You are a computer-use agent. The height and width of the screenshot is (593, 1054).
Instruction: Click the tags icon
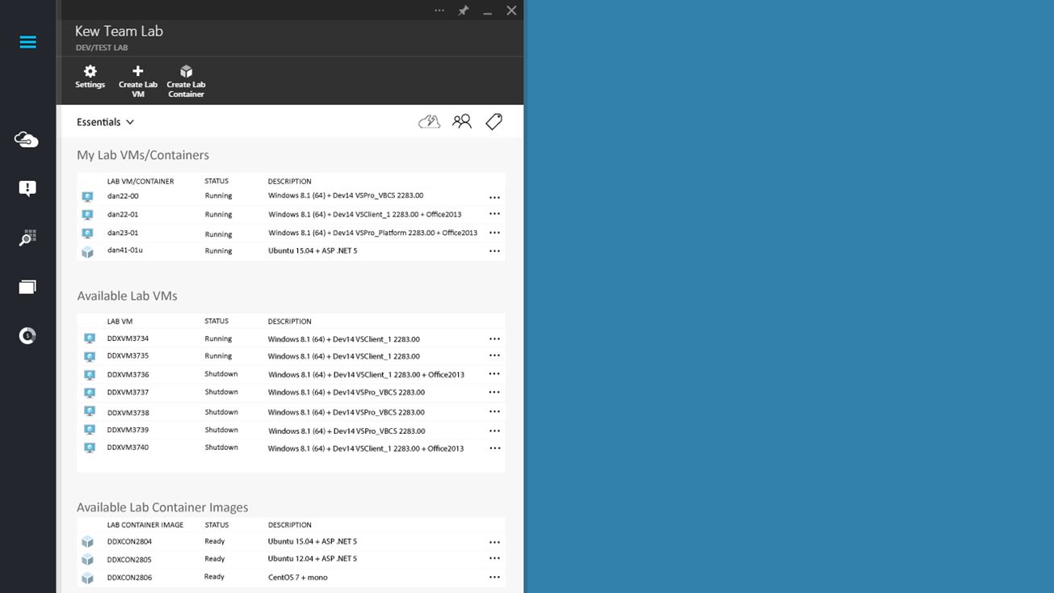click(x=494, y=122)
